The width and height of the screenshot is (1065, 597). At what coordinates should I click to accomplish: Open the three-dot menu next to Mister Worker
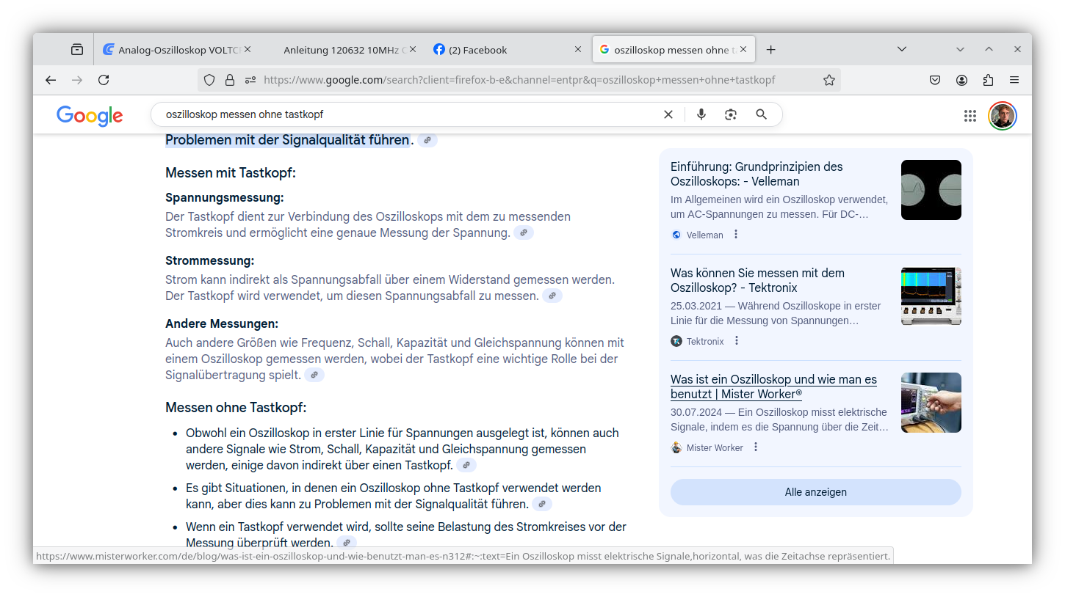click(x=755, y=447)
